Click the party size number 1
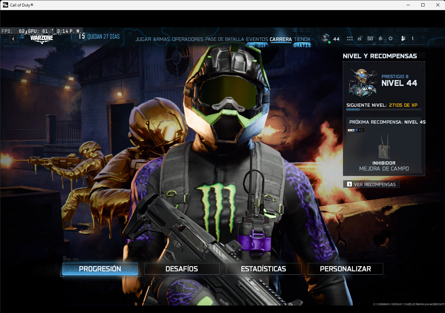The image size is (445, 313). pyautogui.click(x=412, y=39)
